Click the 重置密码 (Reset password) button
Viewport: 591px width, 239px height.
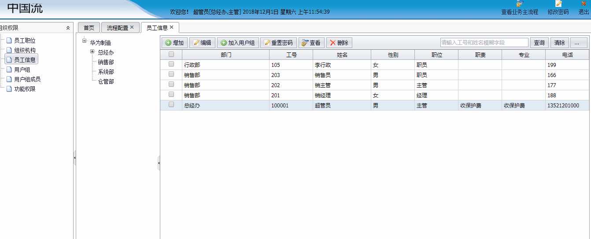point(278,43)
